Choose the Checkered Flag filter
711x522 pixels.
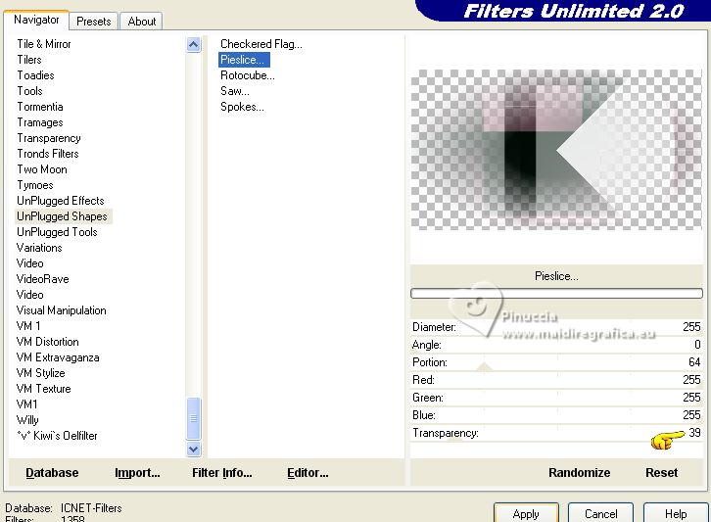tap(261, 44)
